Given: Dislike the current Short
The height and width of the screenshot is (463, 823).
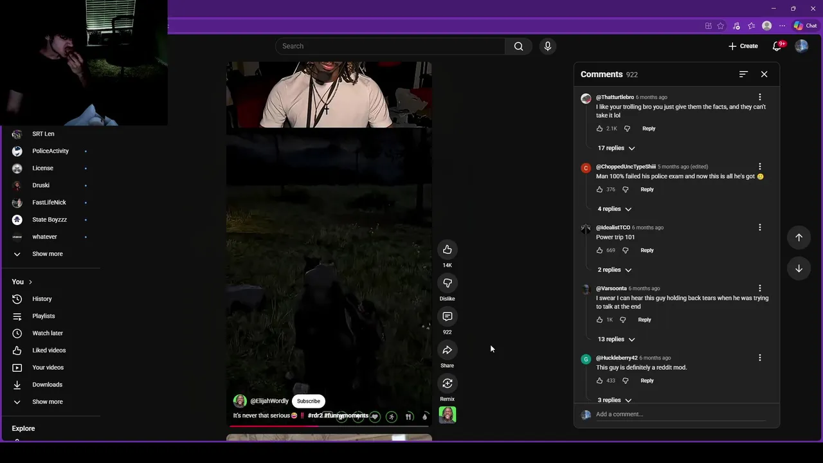Looking at the screenshot, I should (x=448, y=283).
